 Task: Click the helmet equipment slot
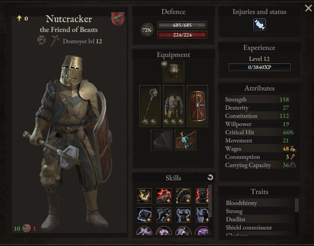pos(173,72)
